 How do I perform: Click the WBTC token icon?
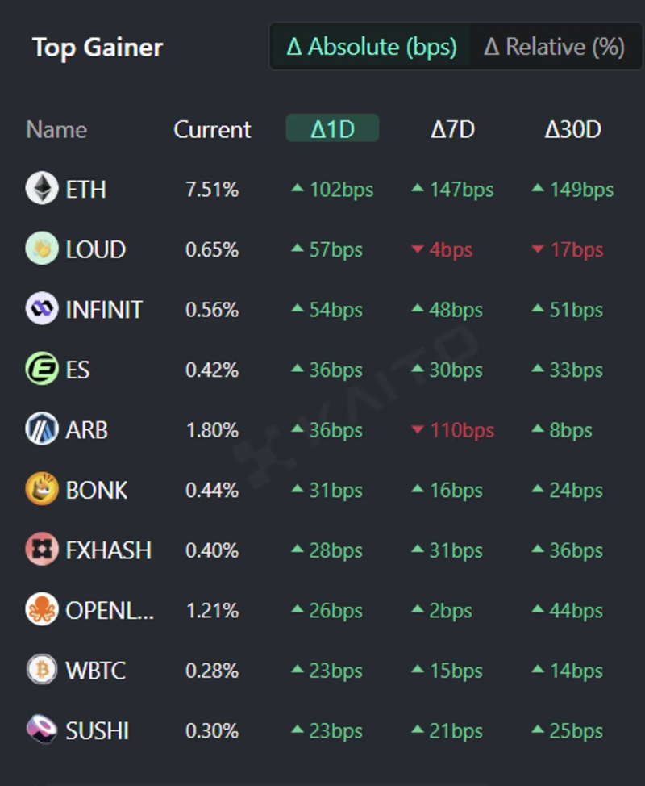[42, 671]
